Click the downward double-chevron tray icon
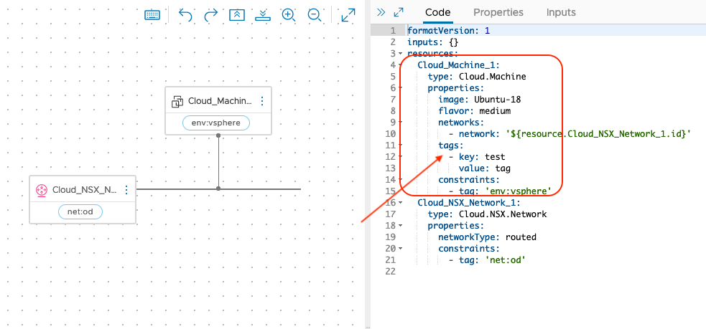This screenshot has height=329, width=706. pos(262,15)
